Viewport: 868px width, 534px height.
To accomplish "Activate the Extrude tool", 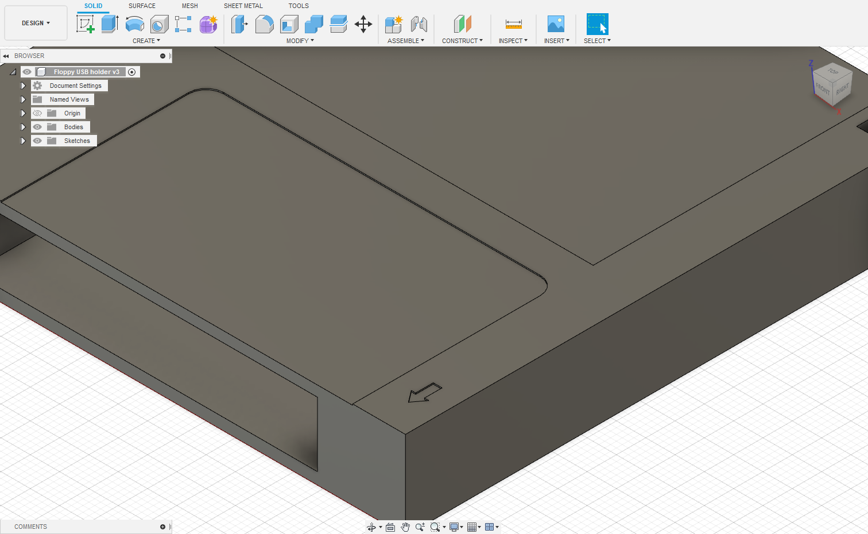I will coord(110,24).
